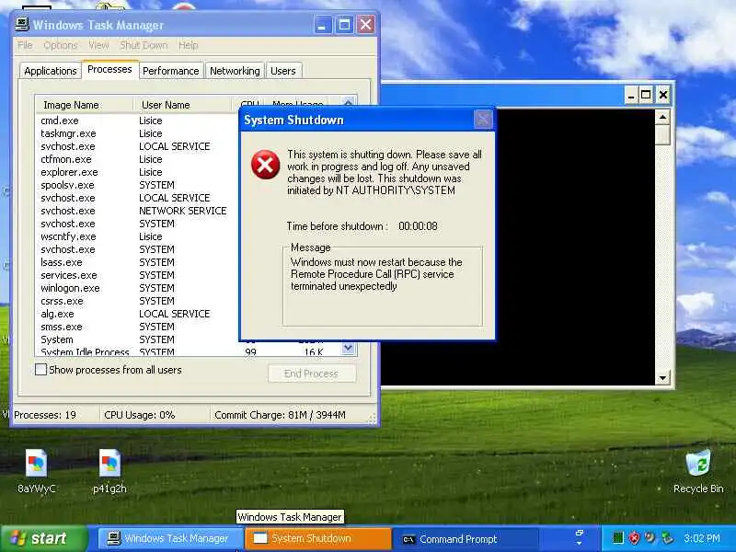Click the green CPU usage tray icon
Viewport: 736px width, 552px height.
coord(617,538)
